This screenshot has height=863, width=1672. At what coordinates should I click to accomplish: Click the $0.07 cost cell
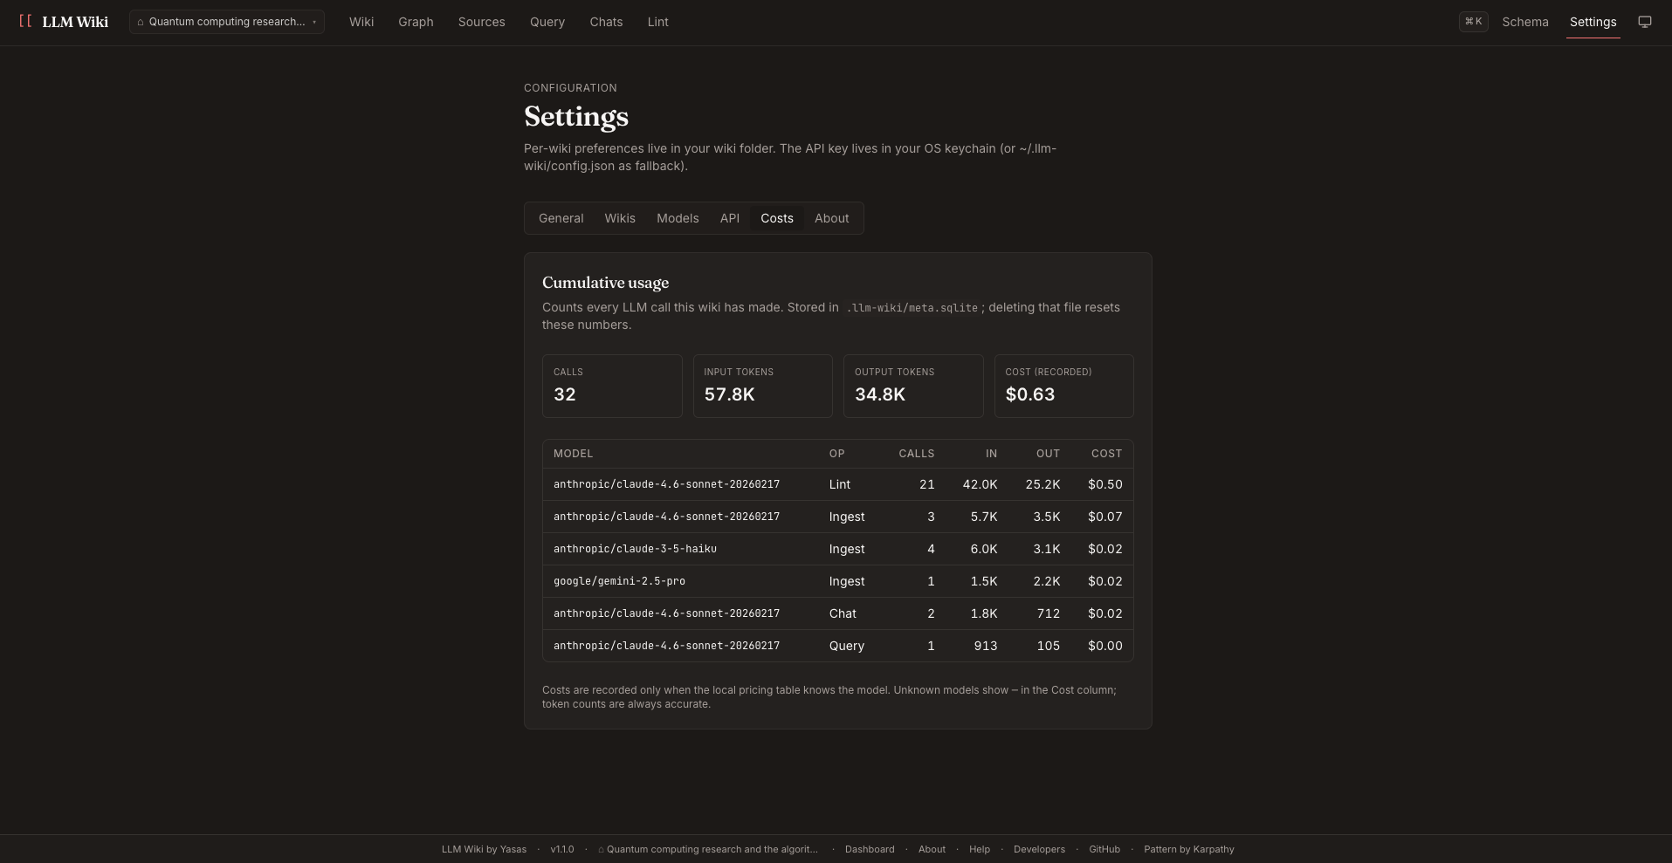pos(1105,517)
